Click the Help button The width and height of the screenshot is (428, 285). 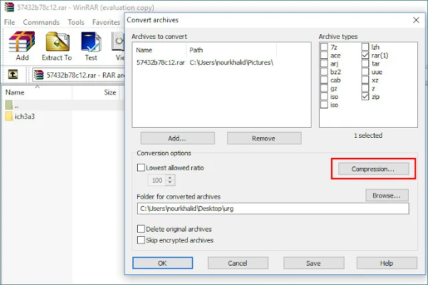coord(387,263)
